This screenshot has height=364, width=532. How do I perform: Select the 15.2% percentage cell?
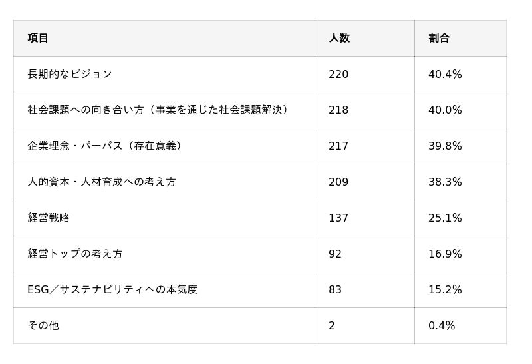(x=445, y=289)
